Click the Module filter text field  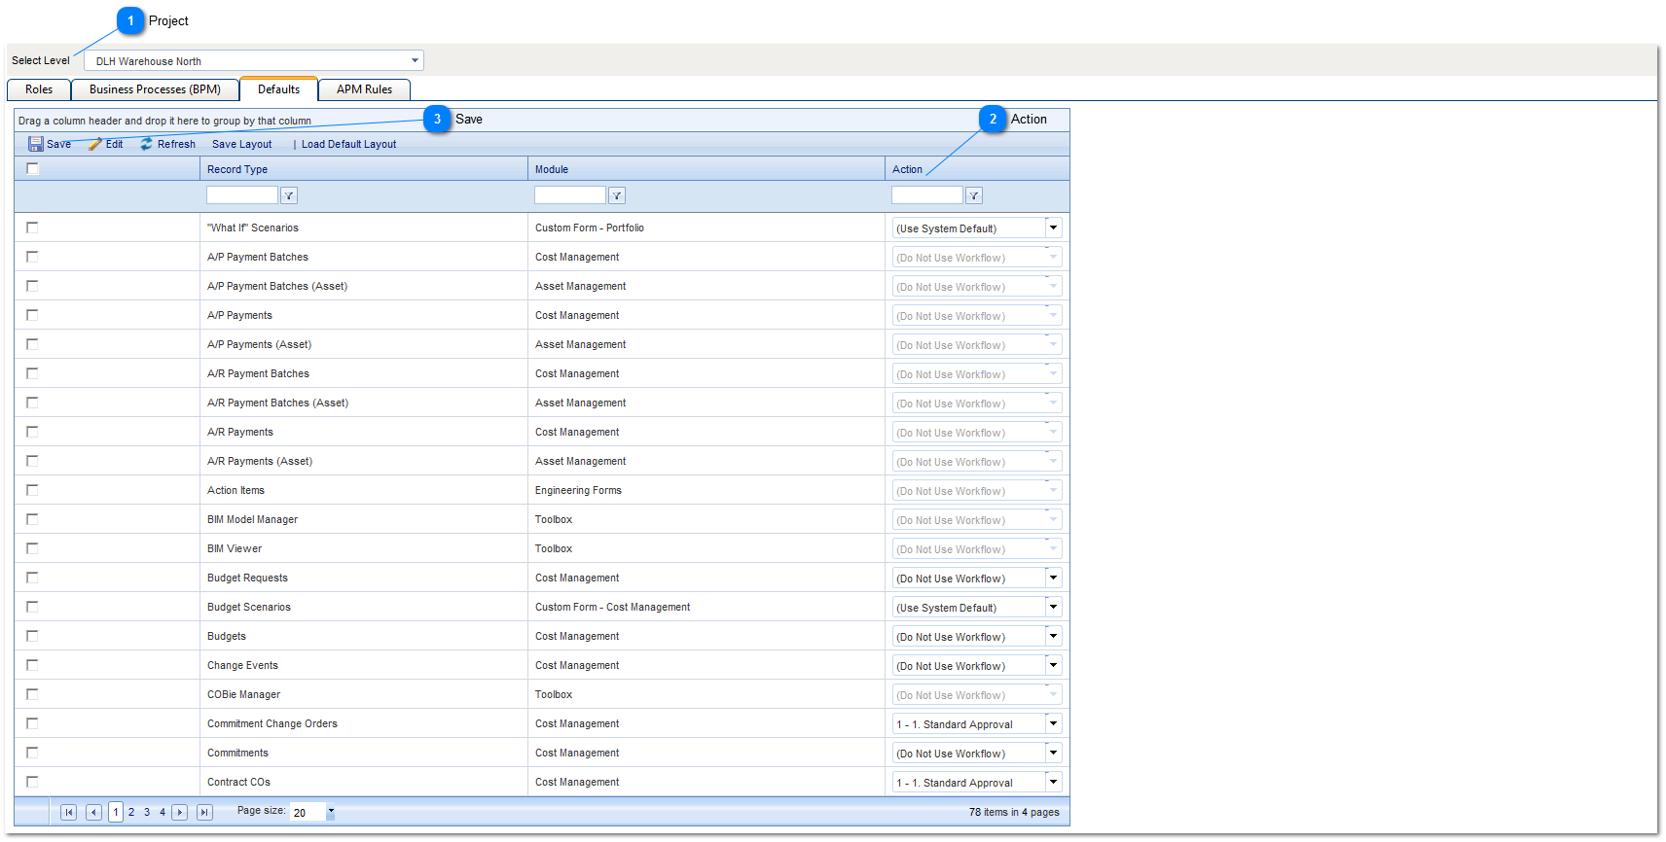click(570, 195)
